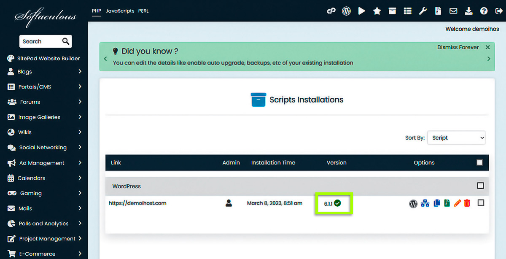This screenshot has width=506, height=259.
Task: Toggle select-all checkbox in table header
Action: click(479, 162)
